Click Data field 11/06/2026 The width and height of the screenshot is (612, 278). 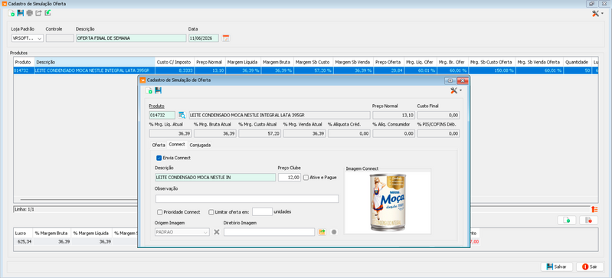[204, 38]
